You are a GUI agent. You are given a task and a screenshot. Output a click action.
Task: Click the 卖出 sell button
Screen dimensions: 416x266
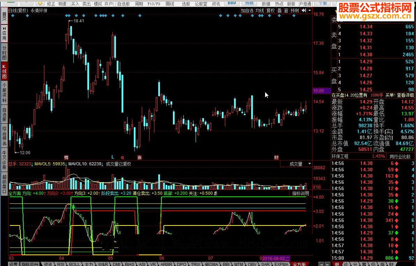[x=87, y=4]
